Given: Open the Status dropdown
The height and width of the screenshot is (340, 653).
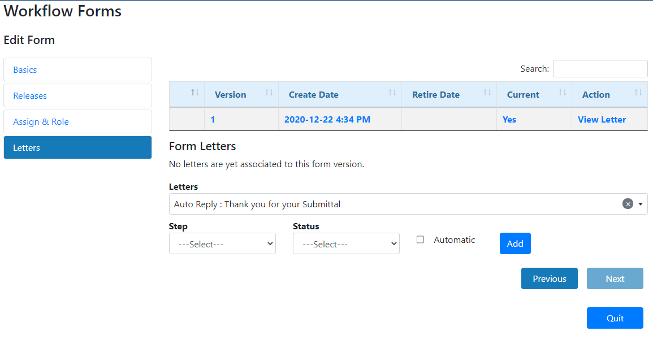Looking at the screenshot, I should [346, 243].
